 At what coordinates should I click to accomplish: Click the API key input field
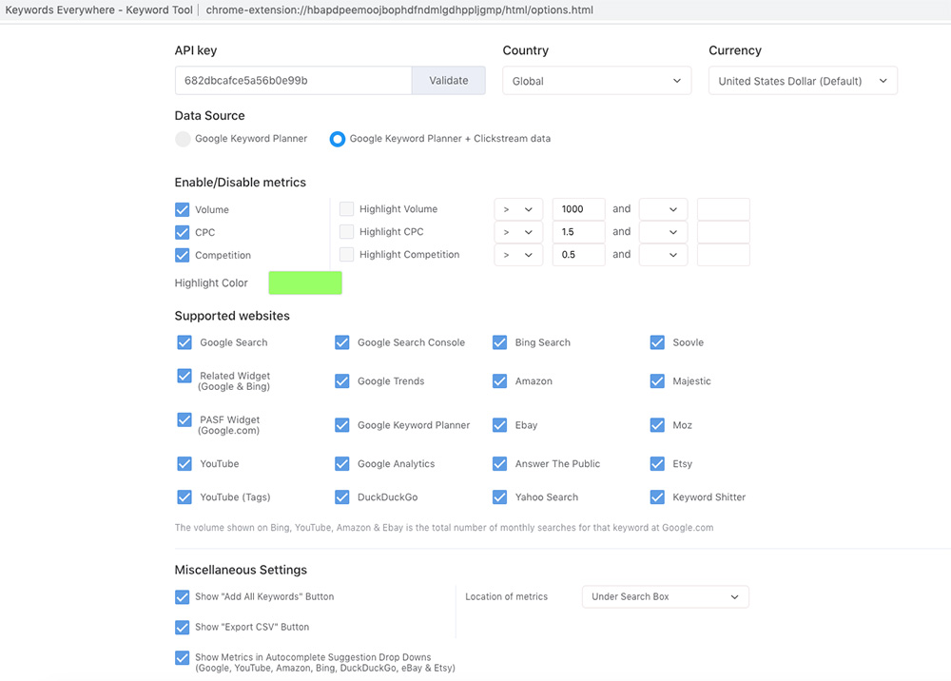coord(293,81)
